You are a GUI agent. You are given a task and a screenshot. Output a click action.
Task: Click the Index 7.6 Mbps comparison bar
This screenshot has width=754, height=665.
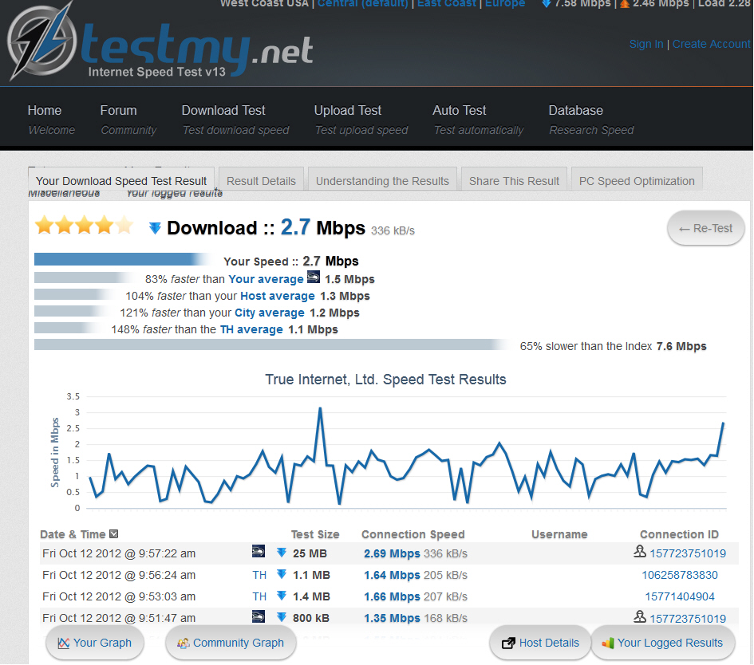(272, 344)
